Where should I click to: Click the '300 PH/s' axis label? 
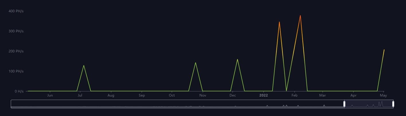[x=16, y=31]
